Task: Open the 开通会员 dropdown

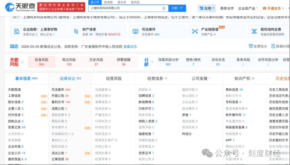Action: 274,8
